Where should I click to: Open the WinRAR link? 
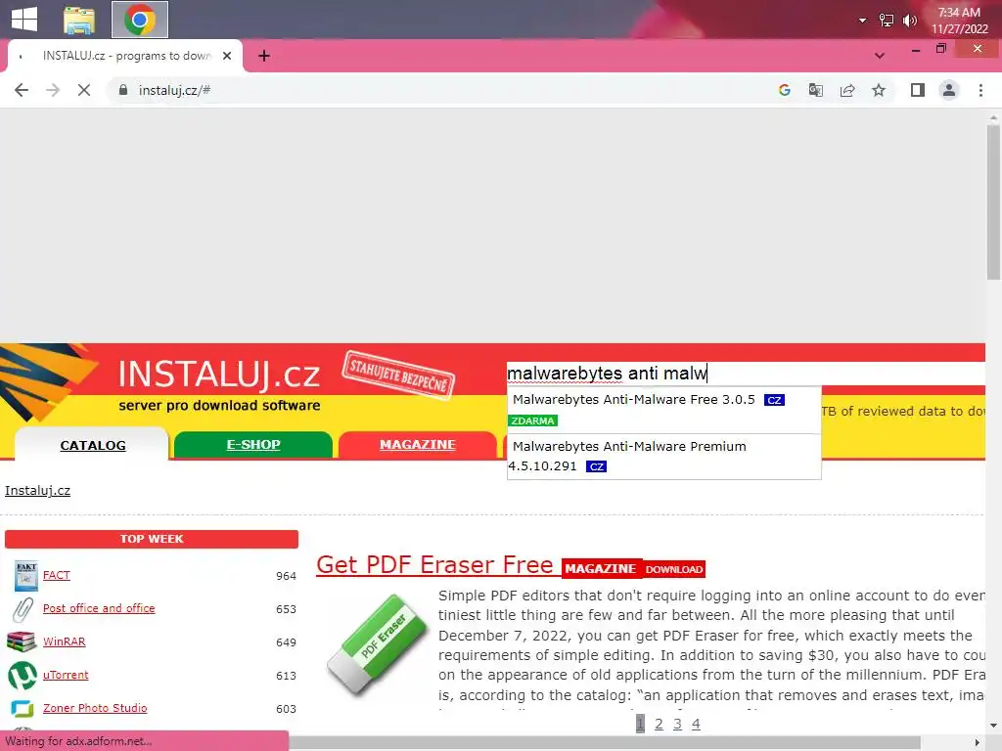[x=64, y=641]
